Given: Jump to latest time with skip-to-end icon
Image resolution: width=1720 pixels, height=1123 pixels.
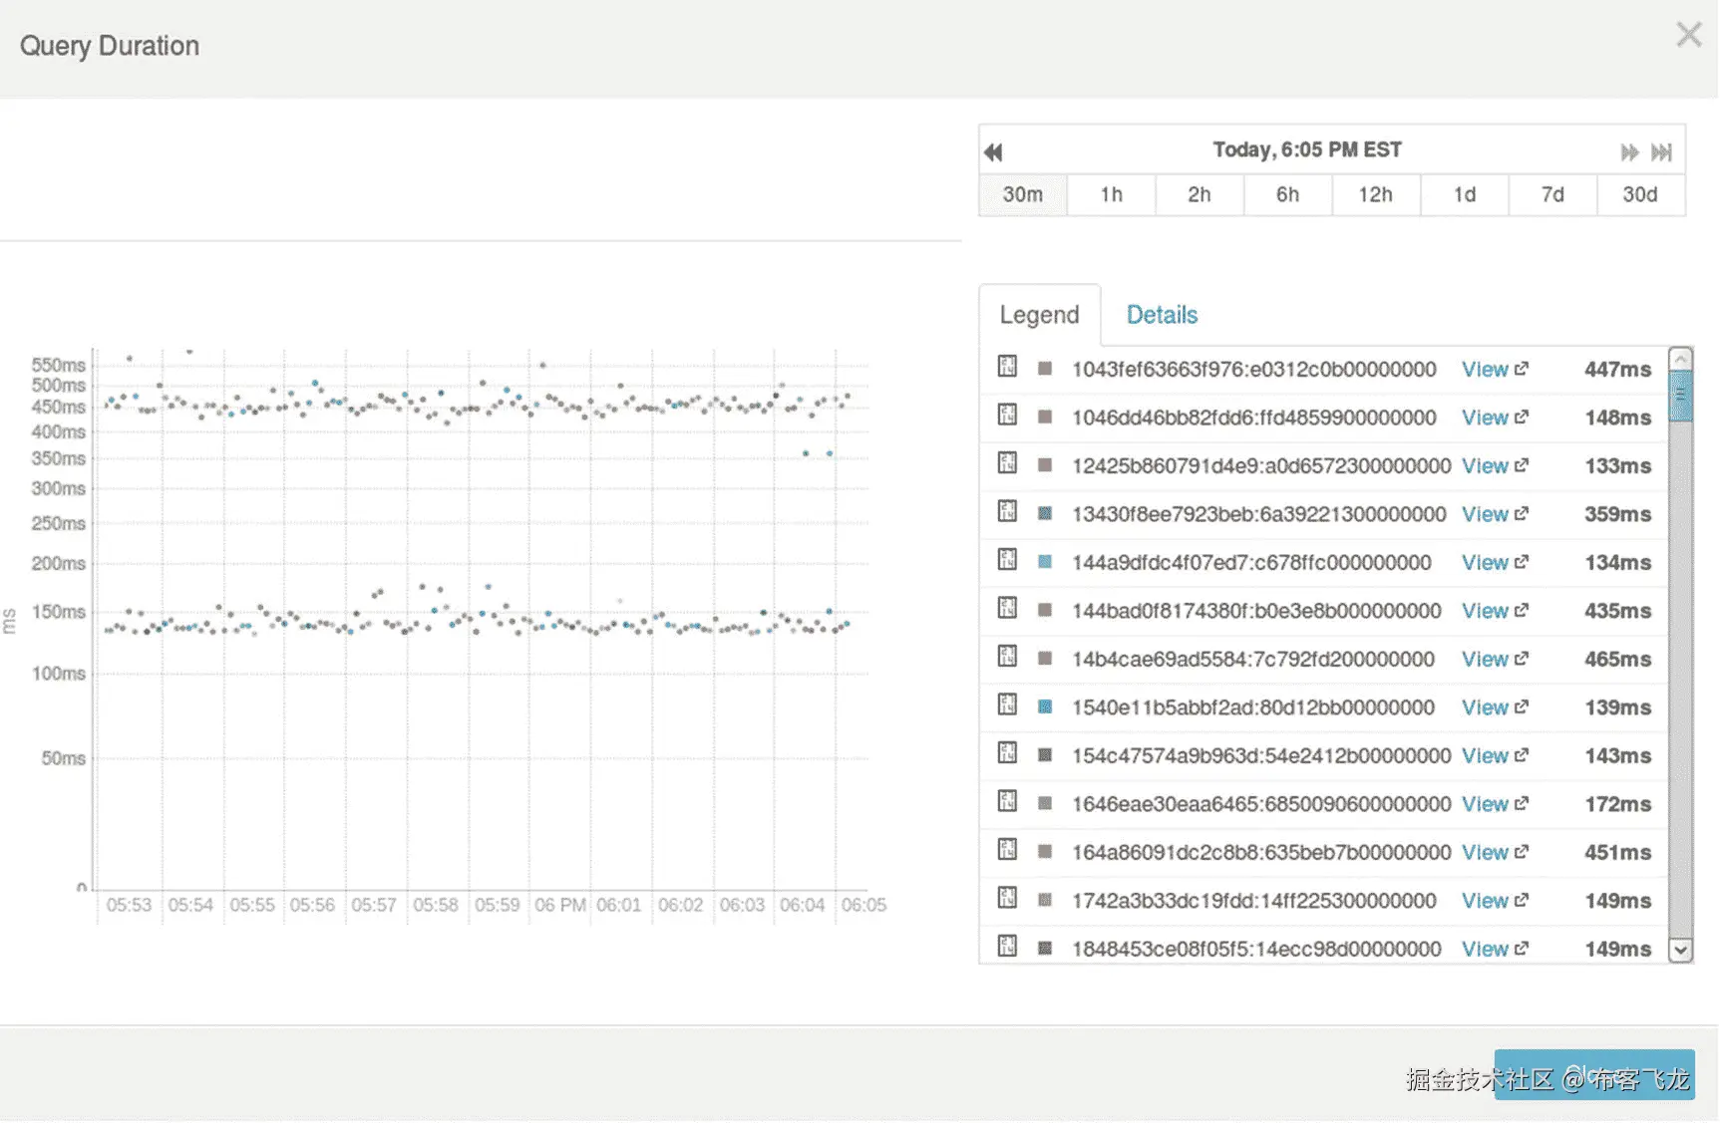Looking at the screenshot, I should 1661,151.
